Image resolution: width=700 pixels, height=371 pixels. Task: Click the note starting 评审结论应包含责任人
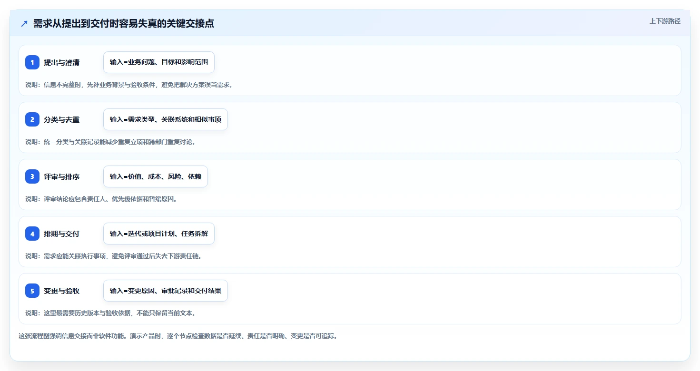point(101,199)
